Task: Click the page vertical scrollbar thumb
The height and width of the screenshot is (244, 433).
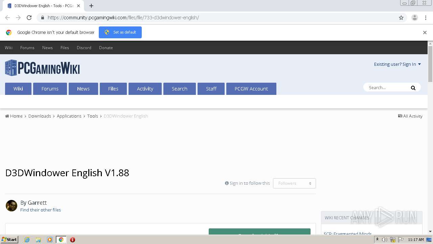Action: point(430,64)
